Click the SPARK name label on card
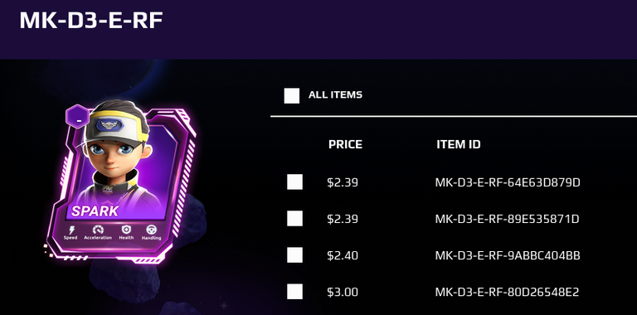This screenshot has width=637, height=315. click(x=95, y=211)
